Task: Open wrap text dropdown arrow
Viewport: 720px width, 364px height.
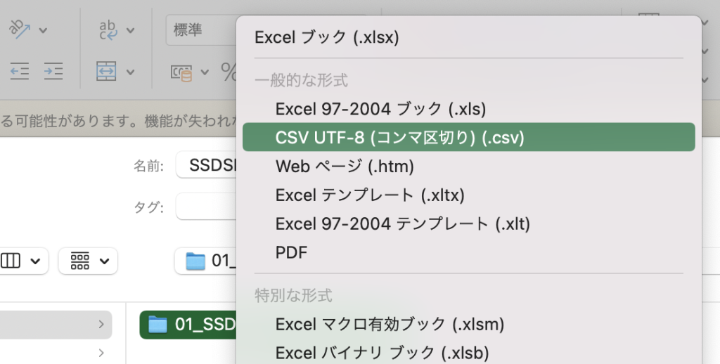Action: (130, 31)
